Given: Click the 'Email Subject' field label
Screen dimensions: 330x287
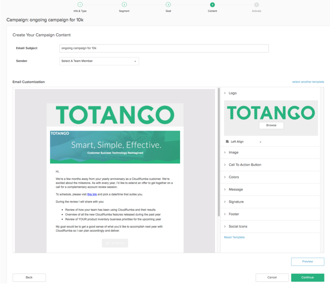Looking at the screenshot, I should [27, 48].
